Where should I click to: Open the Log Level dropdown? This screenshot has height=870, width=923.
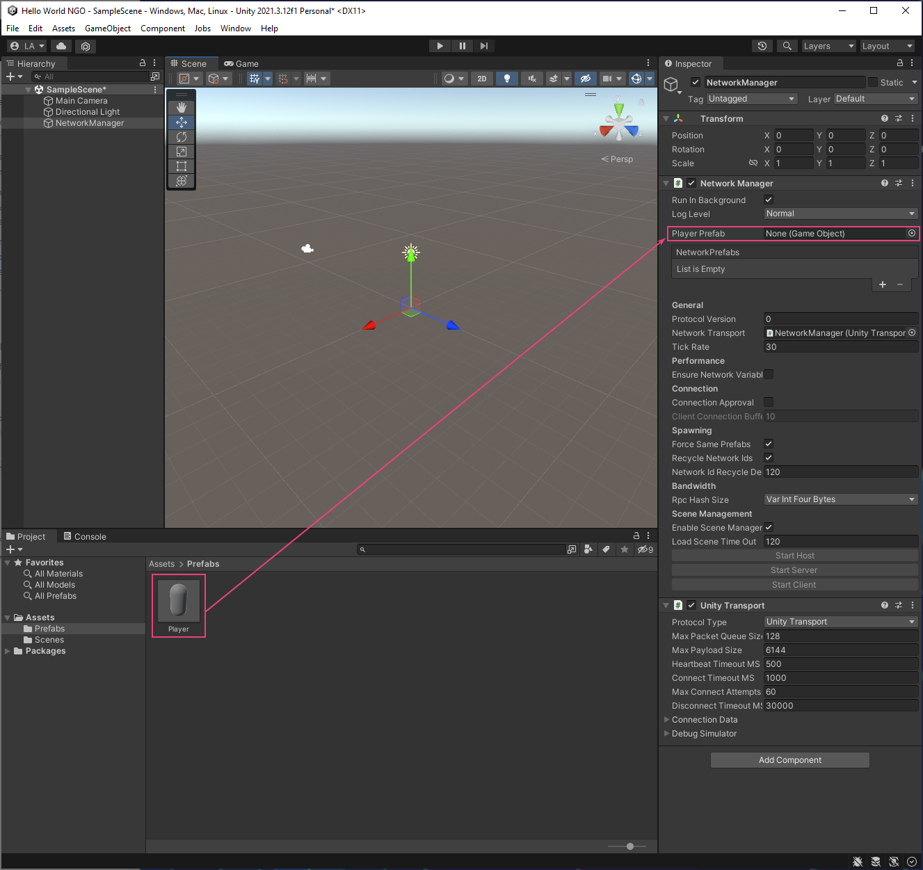point(840,214)
